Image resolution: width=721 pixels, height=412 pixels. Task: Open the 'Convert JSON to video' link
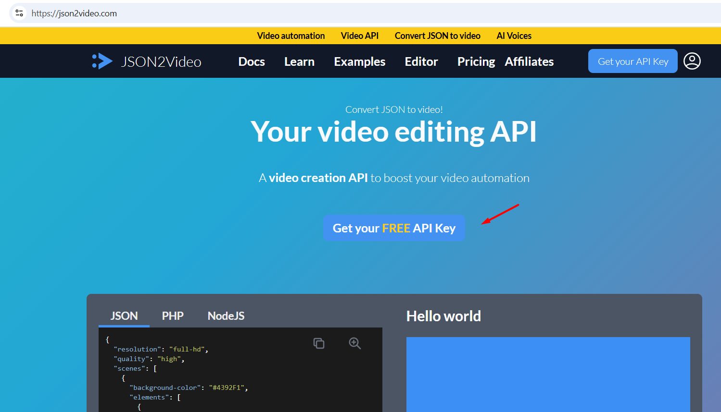(x=438, y=36)
